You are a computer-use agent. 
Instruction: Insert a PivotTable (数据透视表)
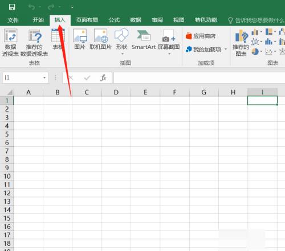point(10,43)
